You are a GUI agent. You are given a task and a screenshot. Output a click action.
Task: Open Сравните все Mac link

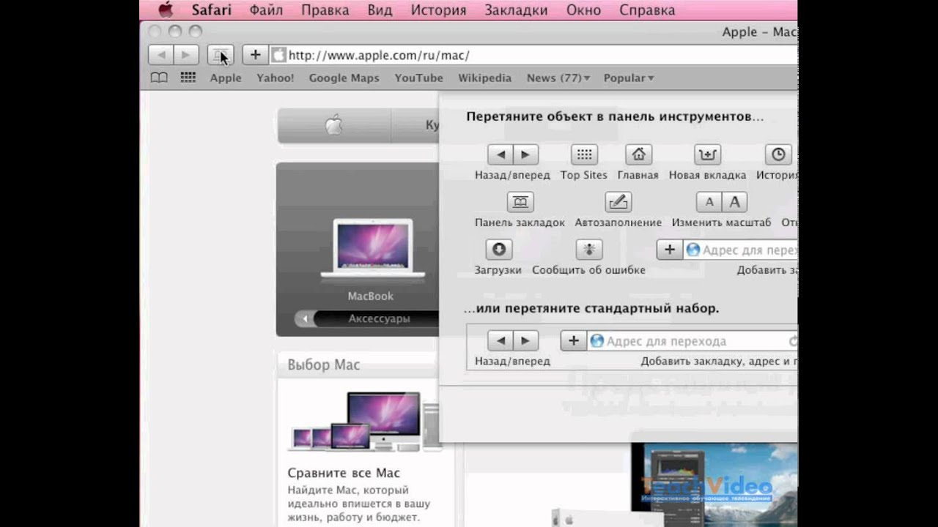click(x=344, y=473)
